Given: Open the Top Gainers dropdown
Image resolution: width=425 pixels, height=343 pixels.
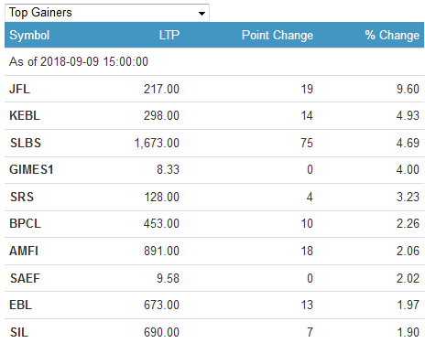Looking at the screenshot, I should [x=107, y=13].
